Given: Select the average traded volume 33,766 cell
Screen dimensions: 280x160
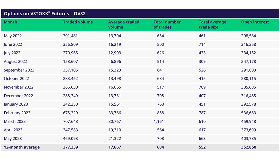Looking at the screenshot, I should pyautogui.click(x=115, y=113).
